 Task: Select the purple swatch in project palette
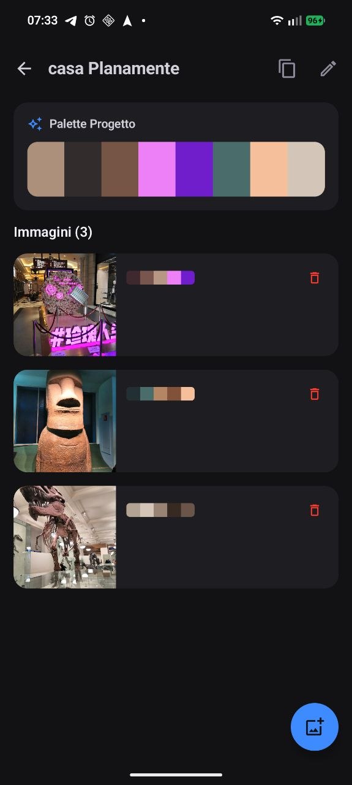[195, 169]
